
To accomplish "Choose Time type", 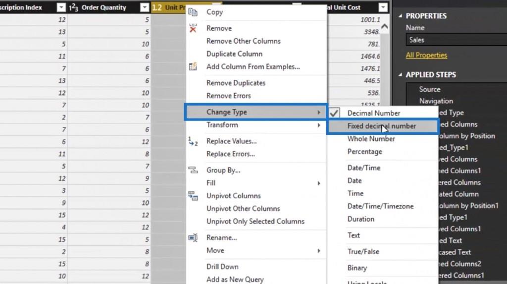I will tap(355, 193).
